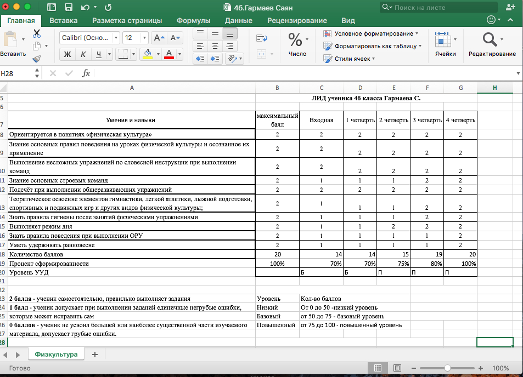This screenshot has width=523, height=377.
Task: Click the increase indent icon
Action: coord(215,59)
